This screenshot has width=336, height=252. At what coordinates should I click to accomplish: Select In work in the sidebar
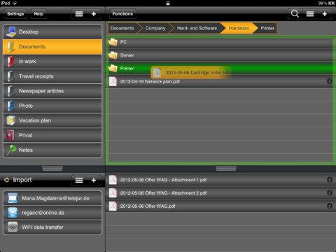[52, 62]
